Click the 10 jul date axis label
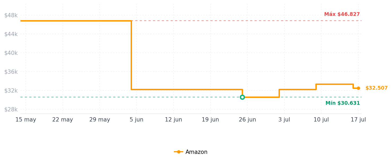Image resolution: width=392 pixels, height=161 pixels. pyautogui.click(x=321, y=120)
